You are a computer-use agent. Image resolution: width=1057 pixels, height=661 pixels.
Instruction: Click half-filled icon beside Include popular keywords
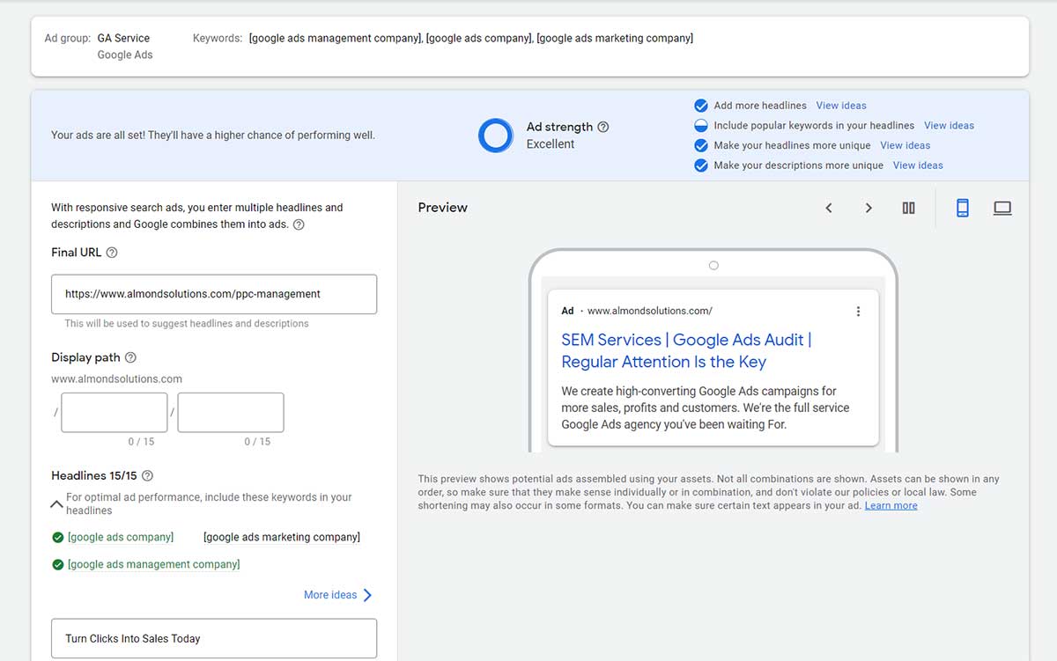pyautogui.click(x=701, y=126)
